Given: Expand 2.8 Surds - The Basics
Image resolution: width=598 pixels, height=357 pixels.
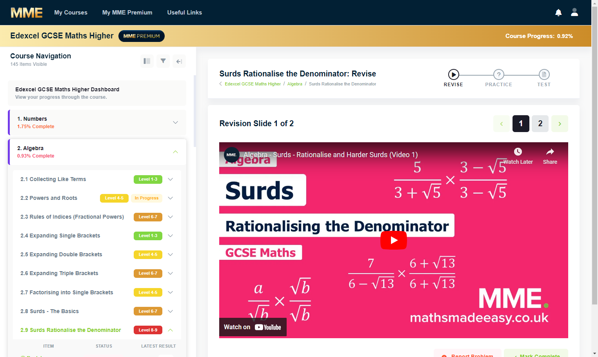Looking at the screenshot, I should 171,311.
